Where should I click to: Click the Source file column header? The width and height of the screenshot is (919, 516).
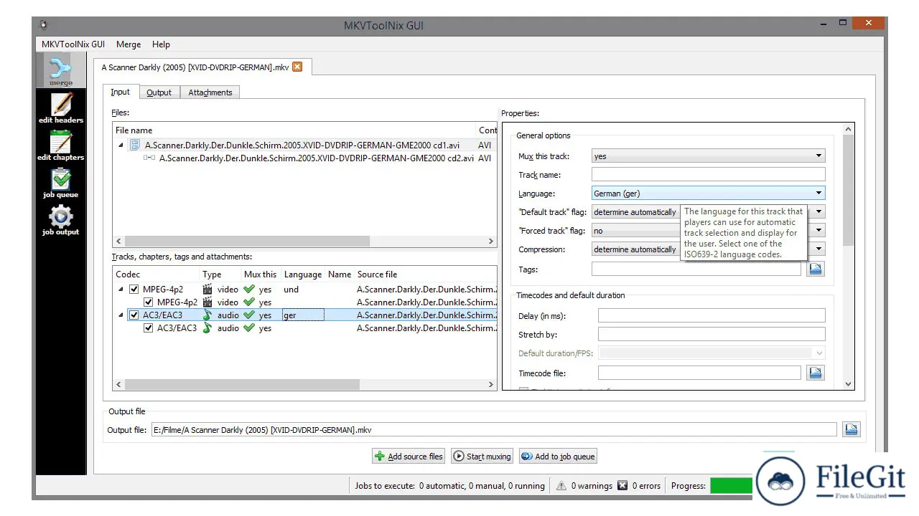(426, 274)
